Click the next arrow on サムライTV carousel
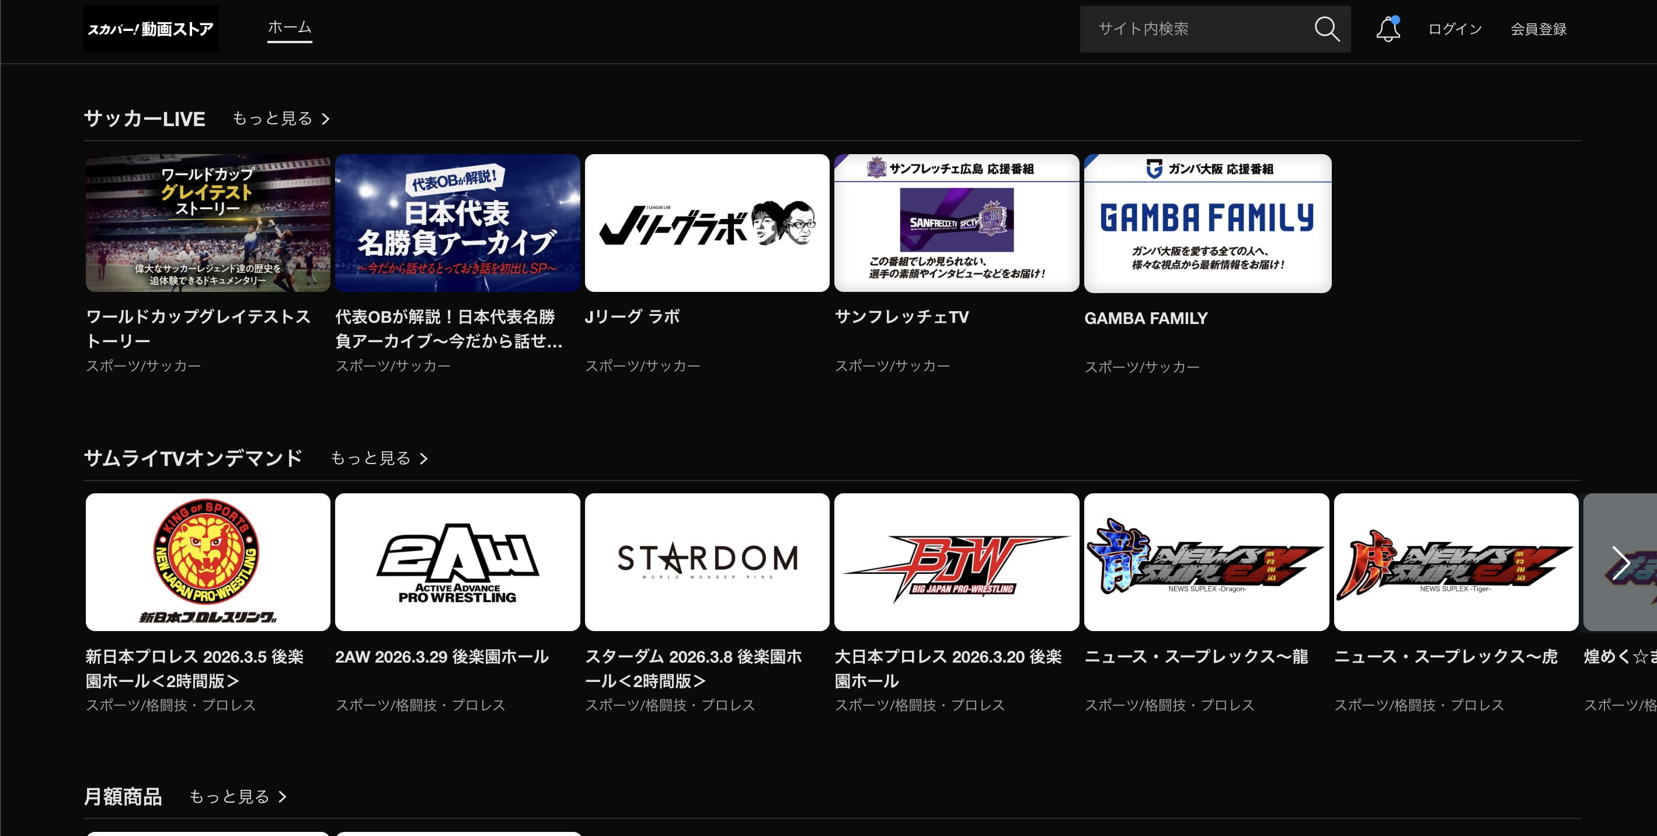The width and height of the screenshot is (1657, 836). click(1620, 563)
